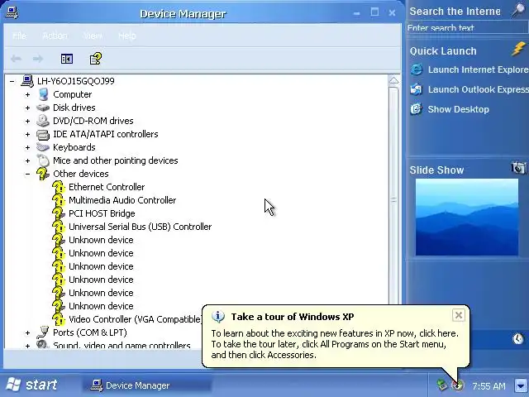Click the vertical scrollbar thumb grip
Screen dimensions: 529x397
[393, 200]
